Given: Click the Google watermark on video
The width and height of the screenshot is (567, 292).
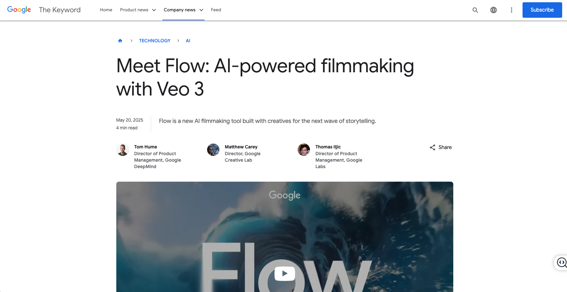Looking at the screenshot, I should click(x=284, y=195).
